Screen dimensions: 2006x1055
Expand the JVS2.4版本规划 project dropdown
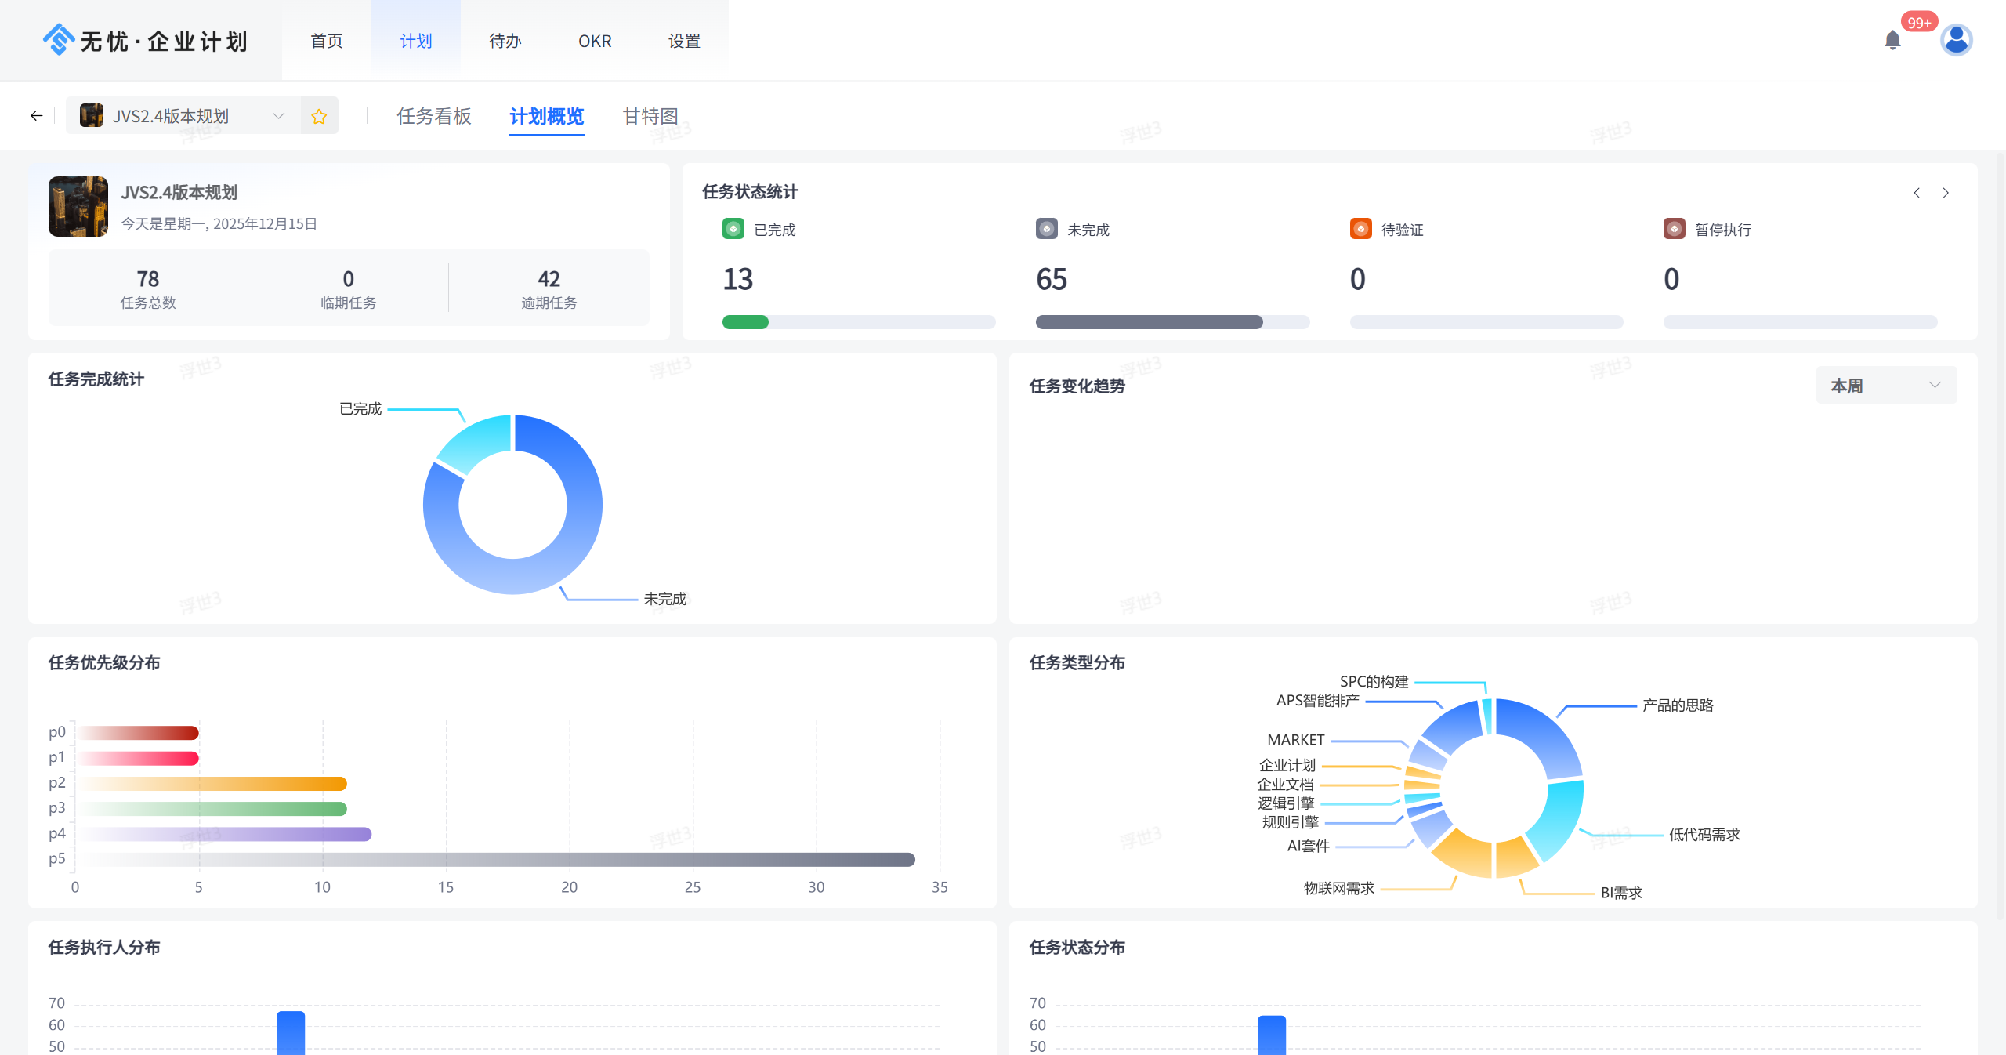pyautogui.click(x=278, y=116)
